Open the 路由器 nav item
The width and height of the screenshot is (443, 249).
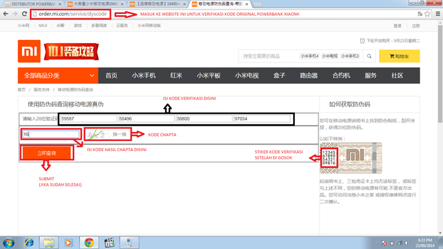click(309, 76)
